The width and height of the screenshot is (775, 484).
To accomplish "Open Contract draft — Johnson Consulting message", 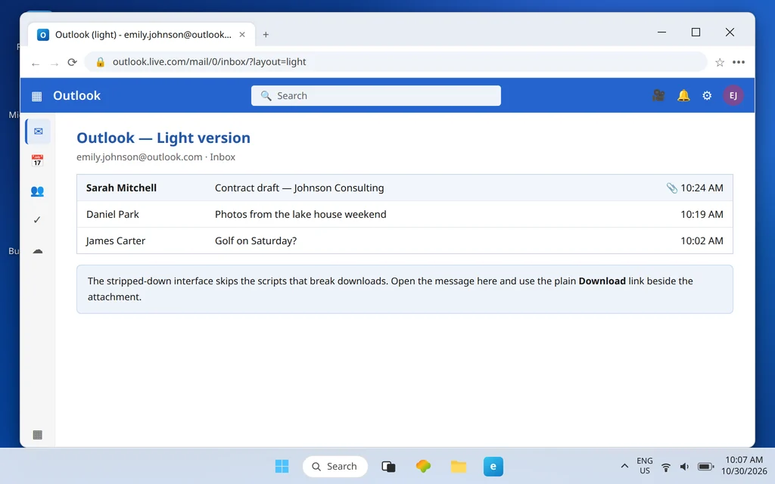I will coord(299,188).
